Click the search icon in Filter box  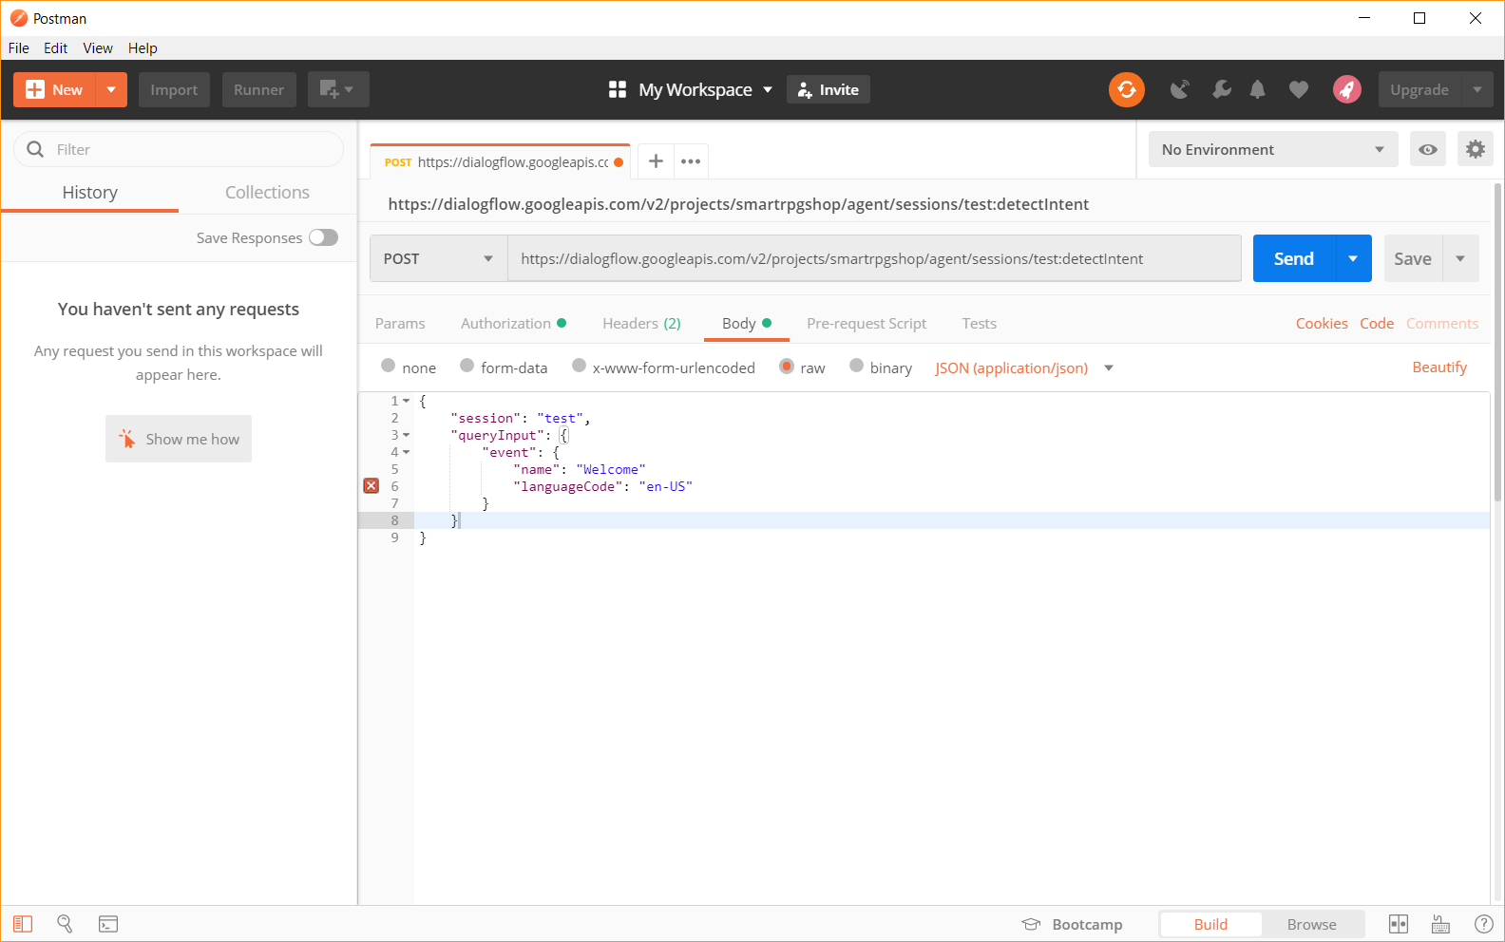pyautogui.click(x=36, y=149)
